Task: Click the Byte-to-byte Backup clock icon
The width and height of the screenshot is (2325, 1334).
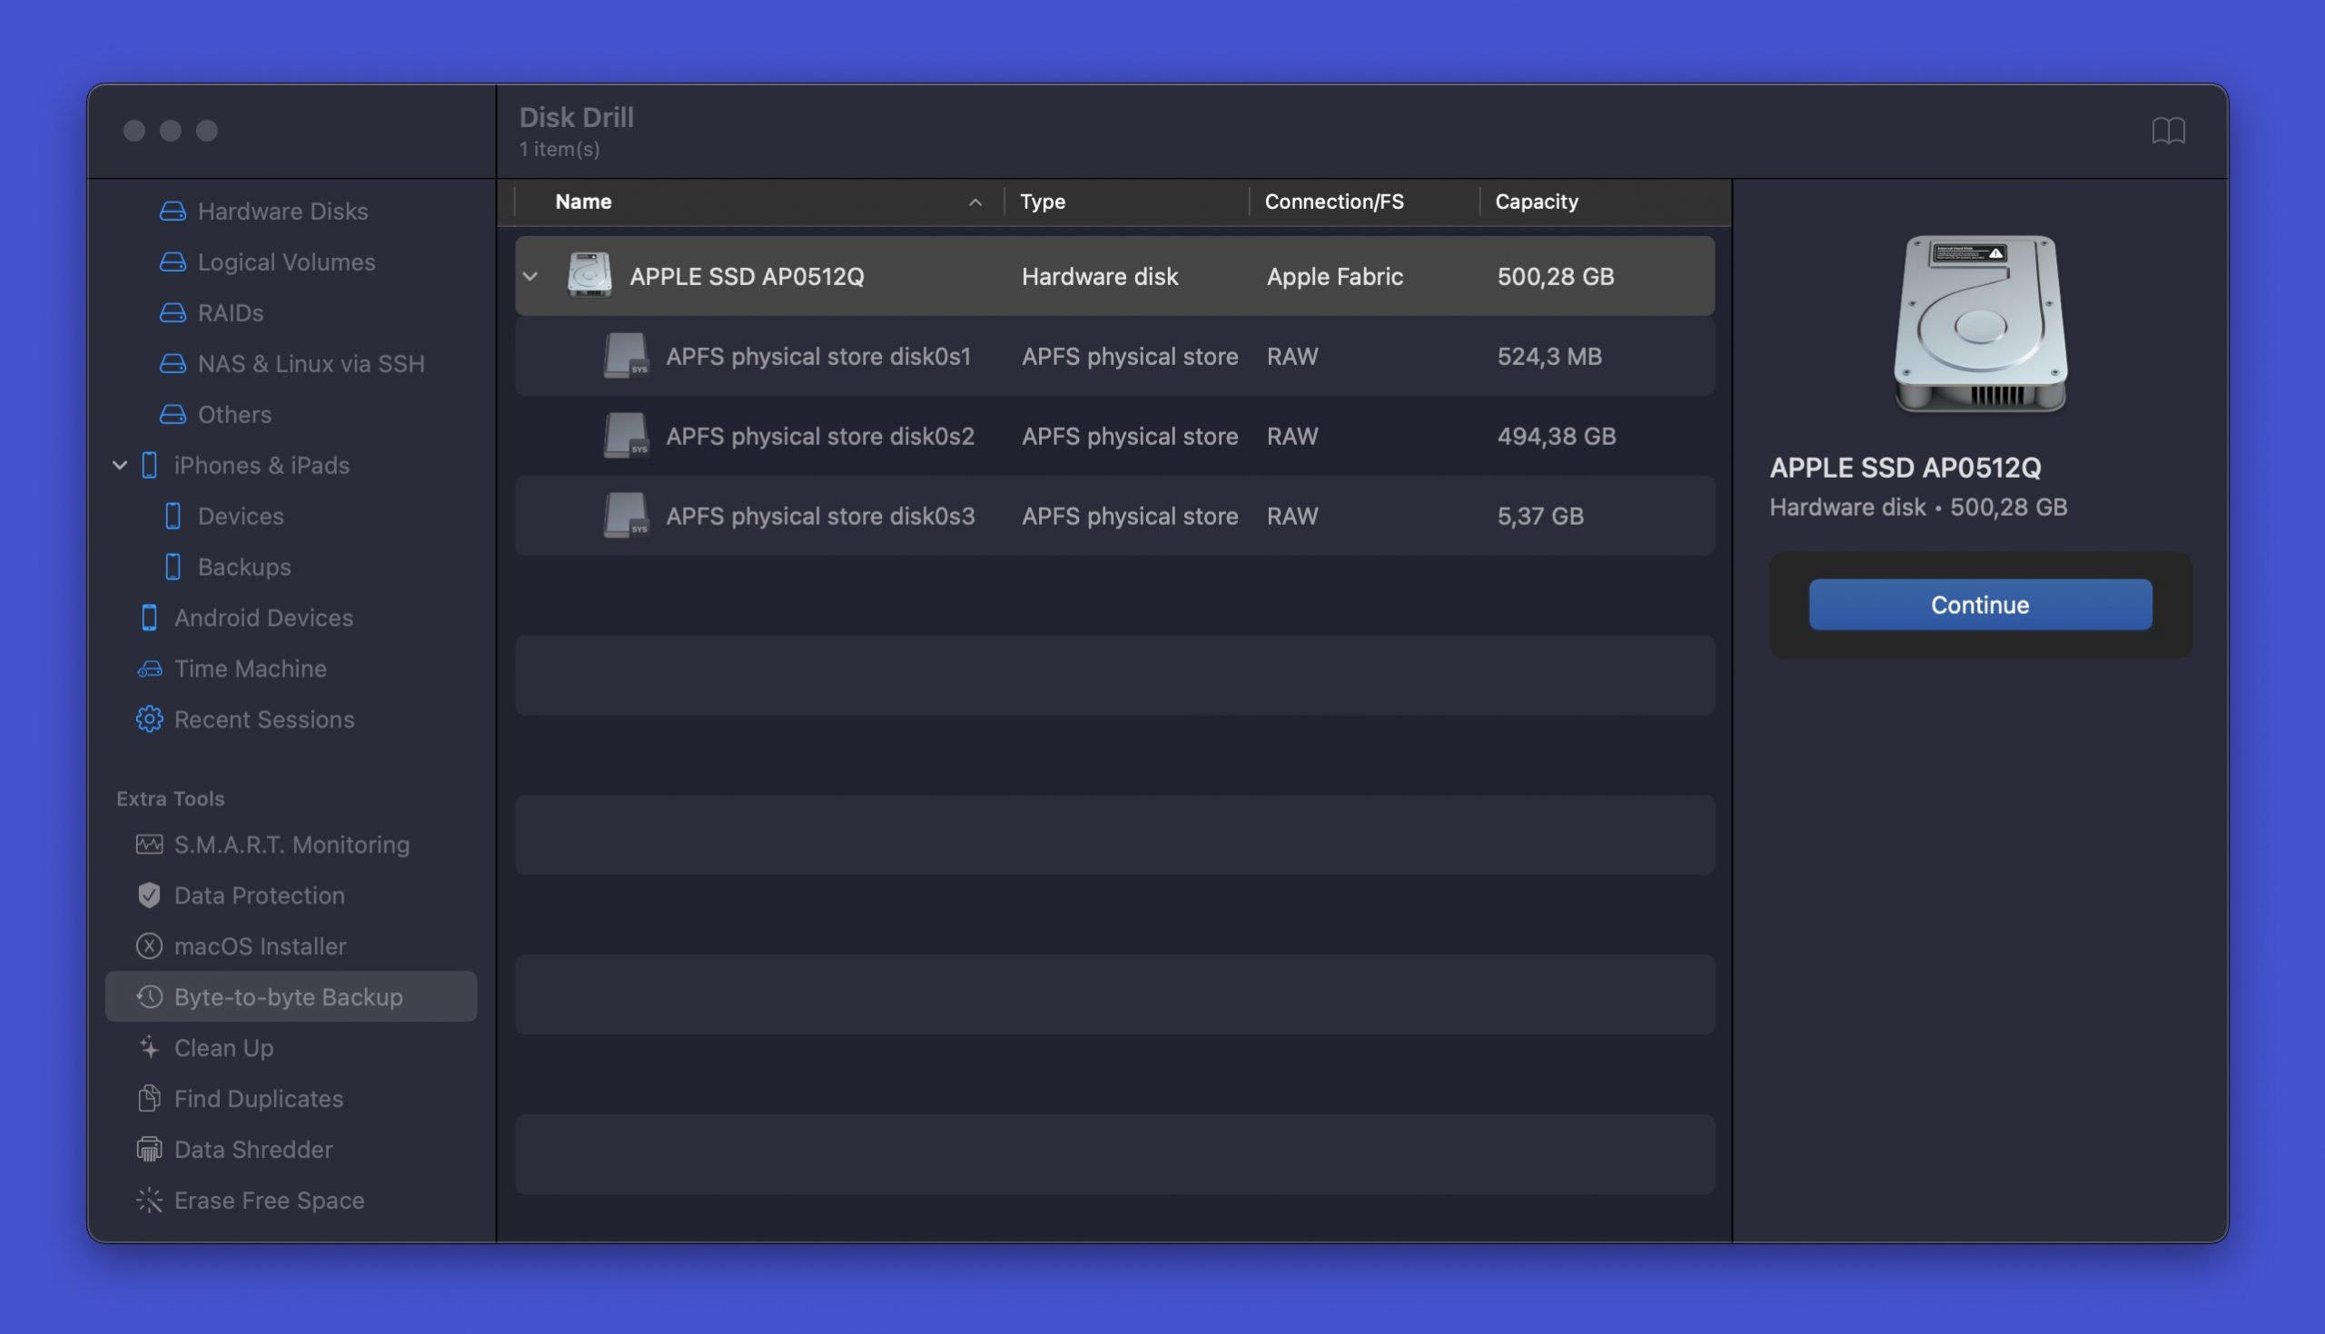Action: 149,997
